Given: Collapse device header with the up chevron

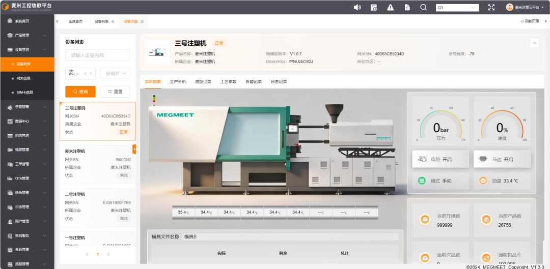Looking at the screenshot, I should (x=534, y=43).
